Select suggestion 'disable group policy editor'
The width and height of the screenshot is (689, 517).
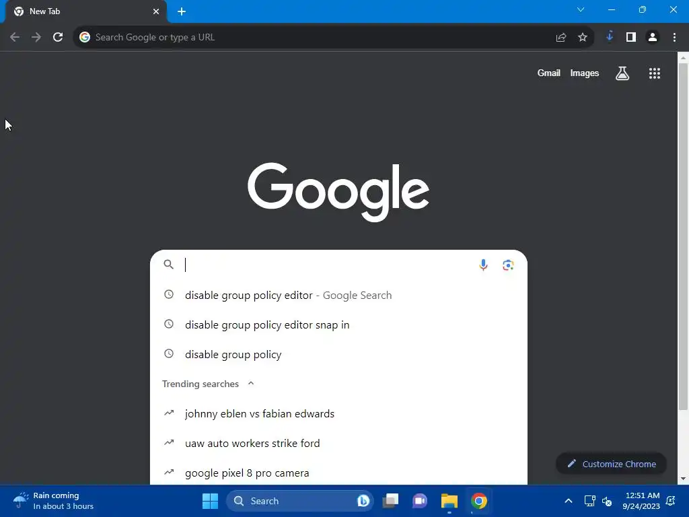pos(338,295)
